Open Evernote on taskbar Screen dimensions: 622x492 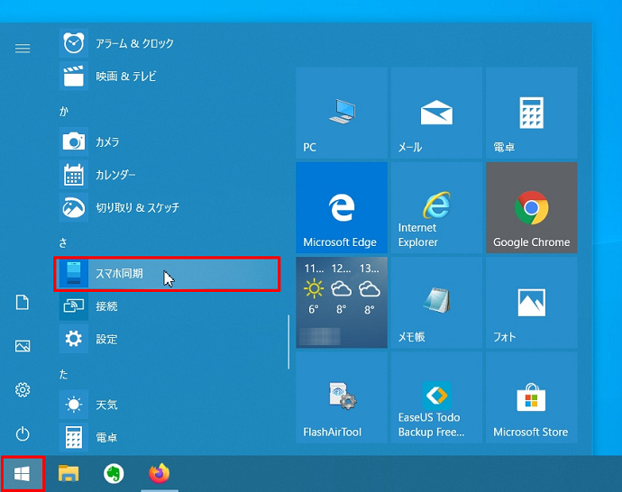[x=114, y=474]
